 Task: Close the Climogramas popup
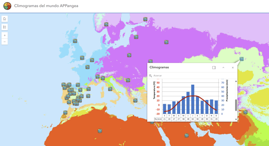[233, 67]
